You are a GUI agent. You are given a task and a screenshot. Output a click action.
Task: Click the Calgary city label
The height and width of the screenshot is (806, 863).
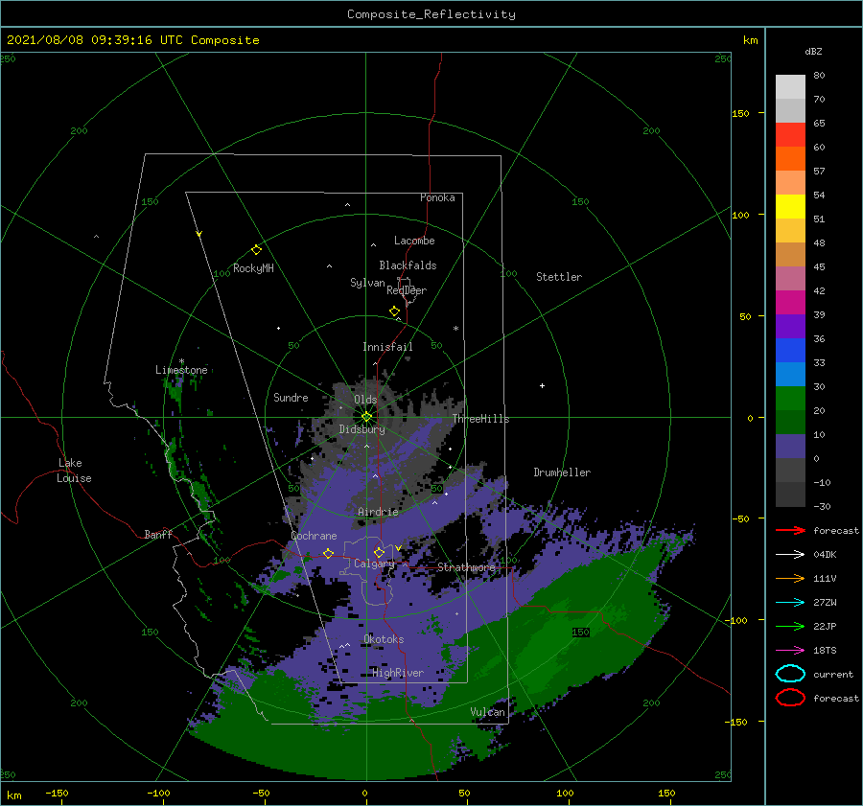[374, 564]
